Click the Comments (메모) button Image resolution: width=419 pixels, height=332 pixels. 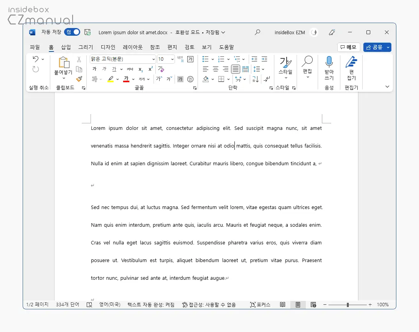[x=349, y=47]
